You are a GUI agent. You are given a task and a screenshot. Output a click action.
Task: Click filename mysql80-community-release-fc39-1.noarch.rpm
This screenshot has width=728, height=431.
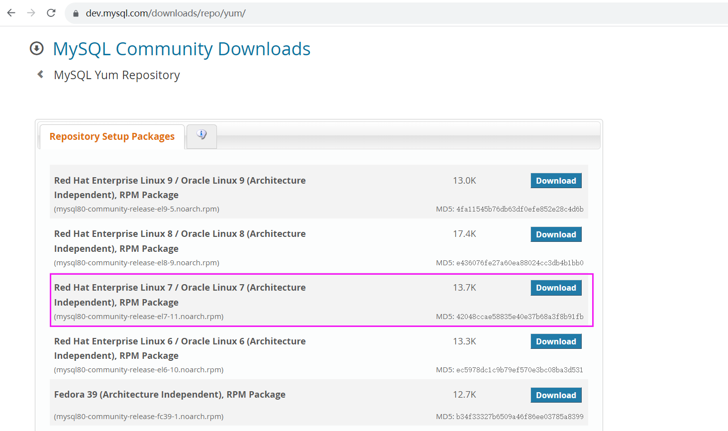(x=139, y=417)
